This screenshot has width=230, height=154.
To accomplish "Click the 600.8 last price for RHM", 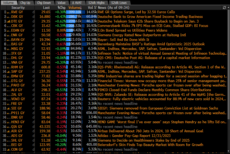I will point(46,67).
